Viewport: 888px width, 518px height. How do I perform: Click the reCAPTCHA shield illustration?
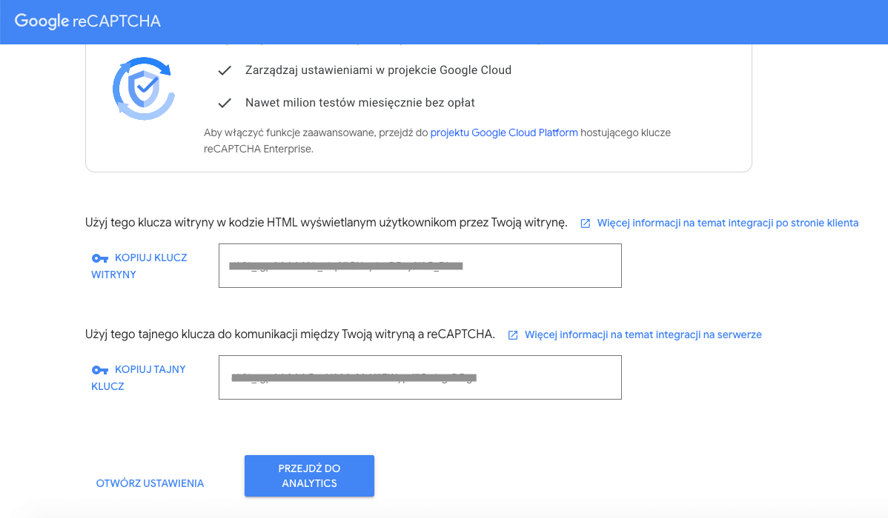click(x=144, y=89)
